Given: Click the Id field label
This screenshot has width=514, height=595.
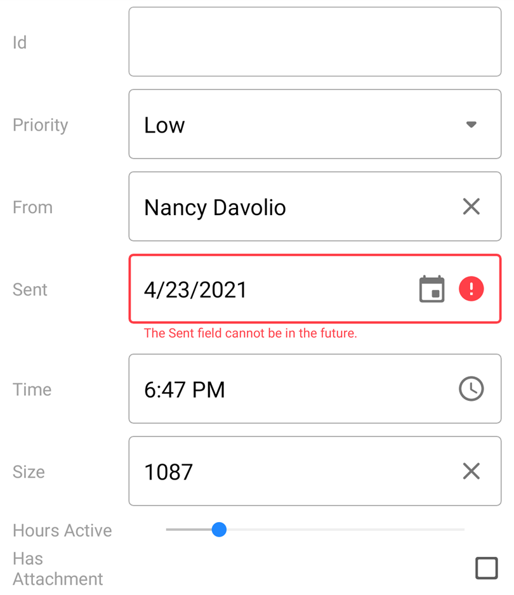Looking at the screenshot, I should 20,43.
